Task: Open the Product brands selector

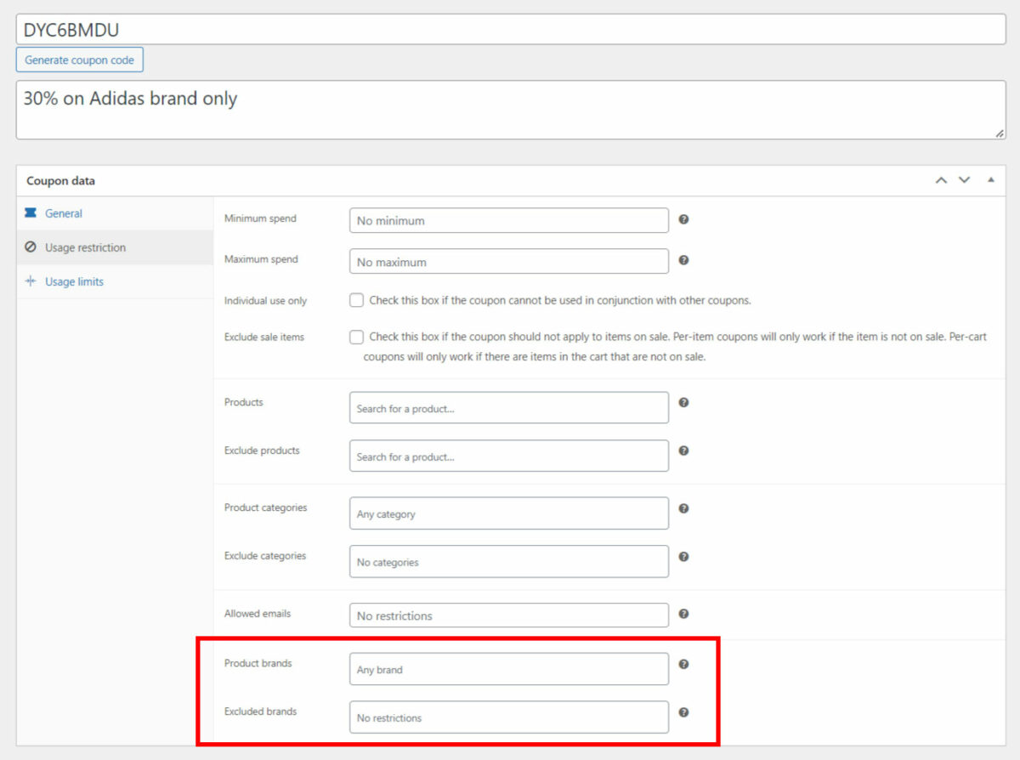Action: 508,669
